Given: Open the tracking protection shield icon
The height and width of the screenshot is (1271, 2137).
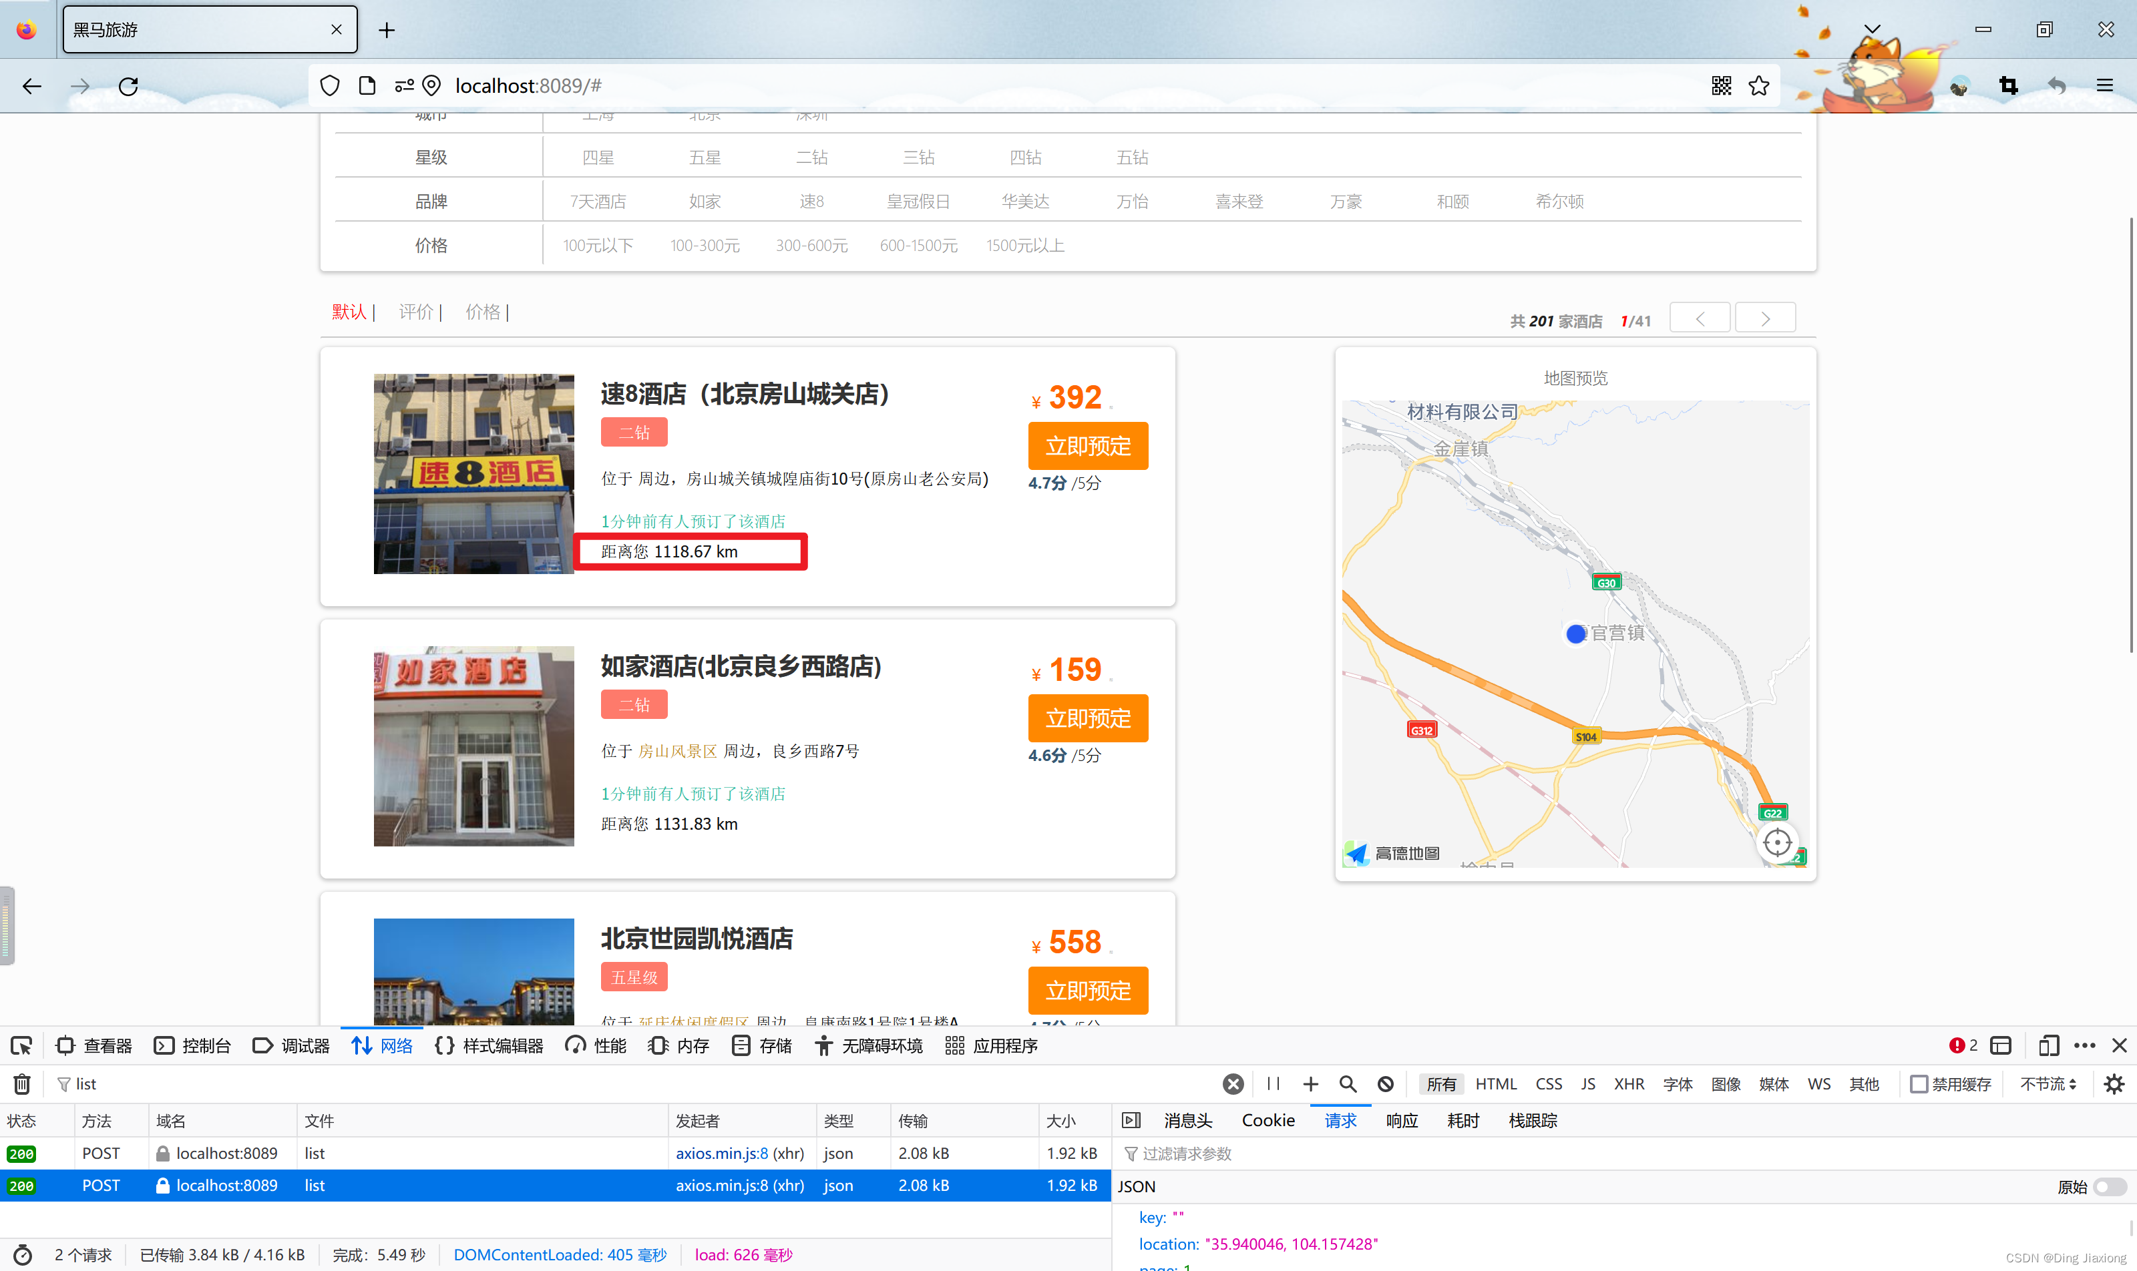Looking at the screenshot, I should pos(330,85).
